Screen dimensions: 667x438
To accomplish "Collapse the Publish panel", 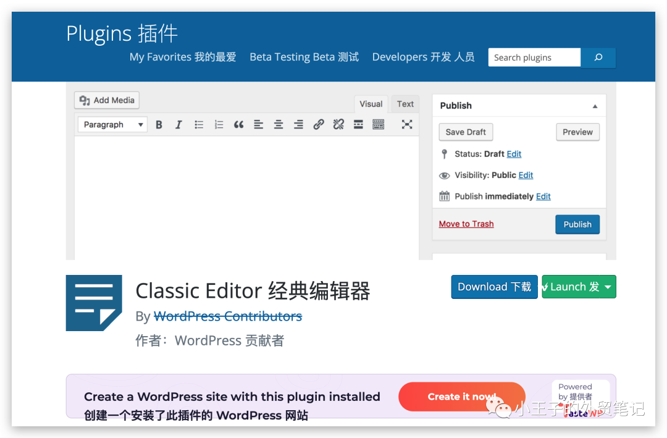I will (x=595, y=106).
